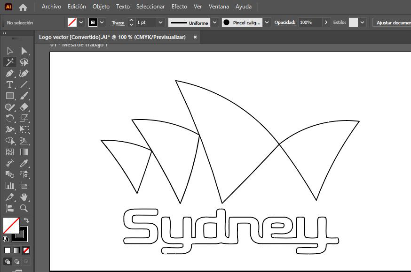Open the Estilo graphic style dropdown

362,23
